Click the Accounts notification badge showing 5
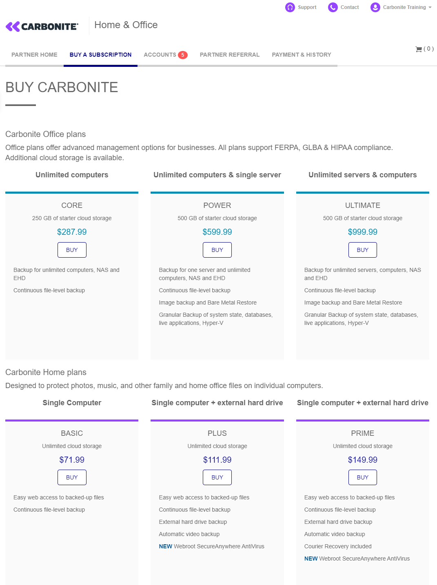The image size is (437, 585). coord(183,55)
